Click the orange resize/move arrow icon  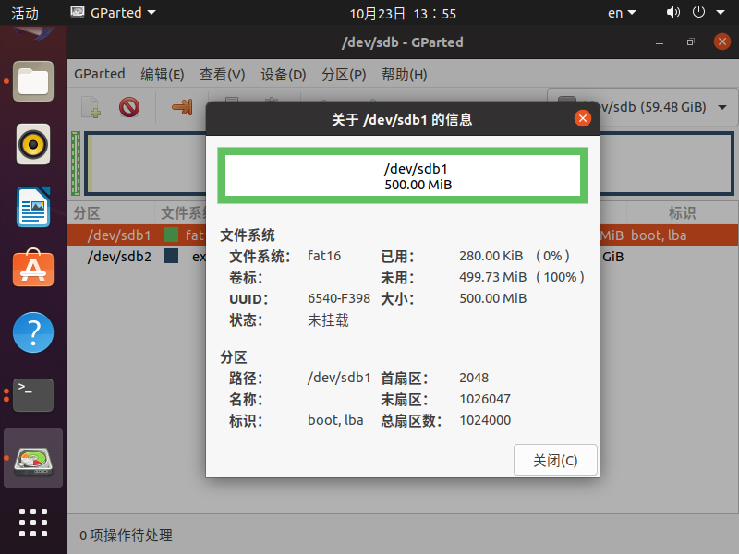(x=182, y=108)
